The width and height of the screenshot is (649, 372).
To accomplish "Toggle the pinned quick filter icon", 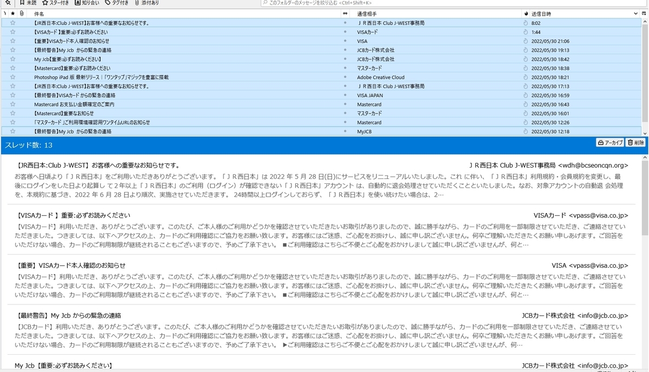I will click(x=8, y=3).
